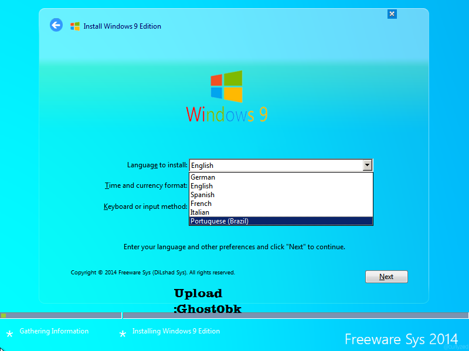Click the Windows flag icon in title
This screenshot has width=469, height=351.
click(75, 26)
